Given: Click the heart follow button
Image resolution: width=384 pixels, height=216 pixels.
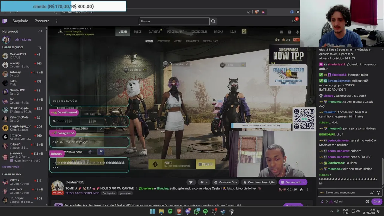Looking at the screenshot, I should click(x=190, y=182).
